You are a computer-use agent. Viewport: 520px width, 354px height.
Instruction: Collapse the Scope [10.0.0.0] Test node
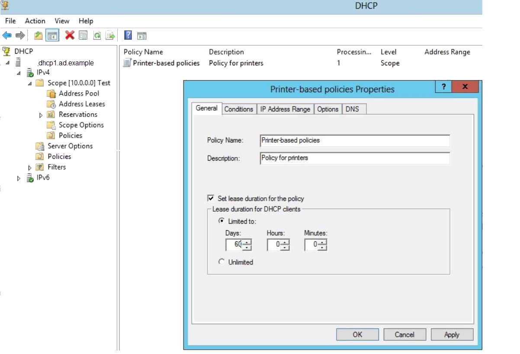click(30, 84)
